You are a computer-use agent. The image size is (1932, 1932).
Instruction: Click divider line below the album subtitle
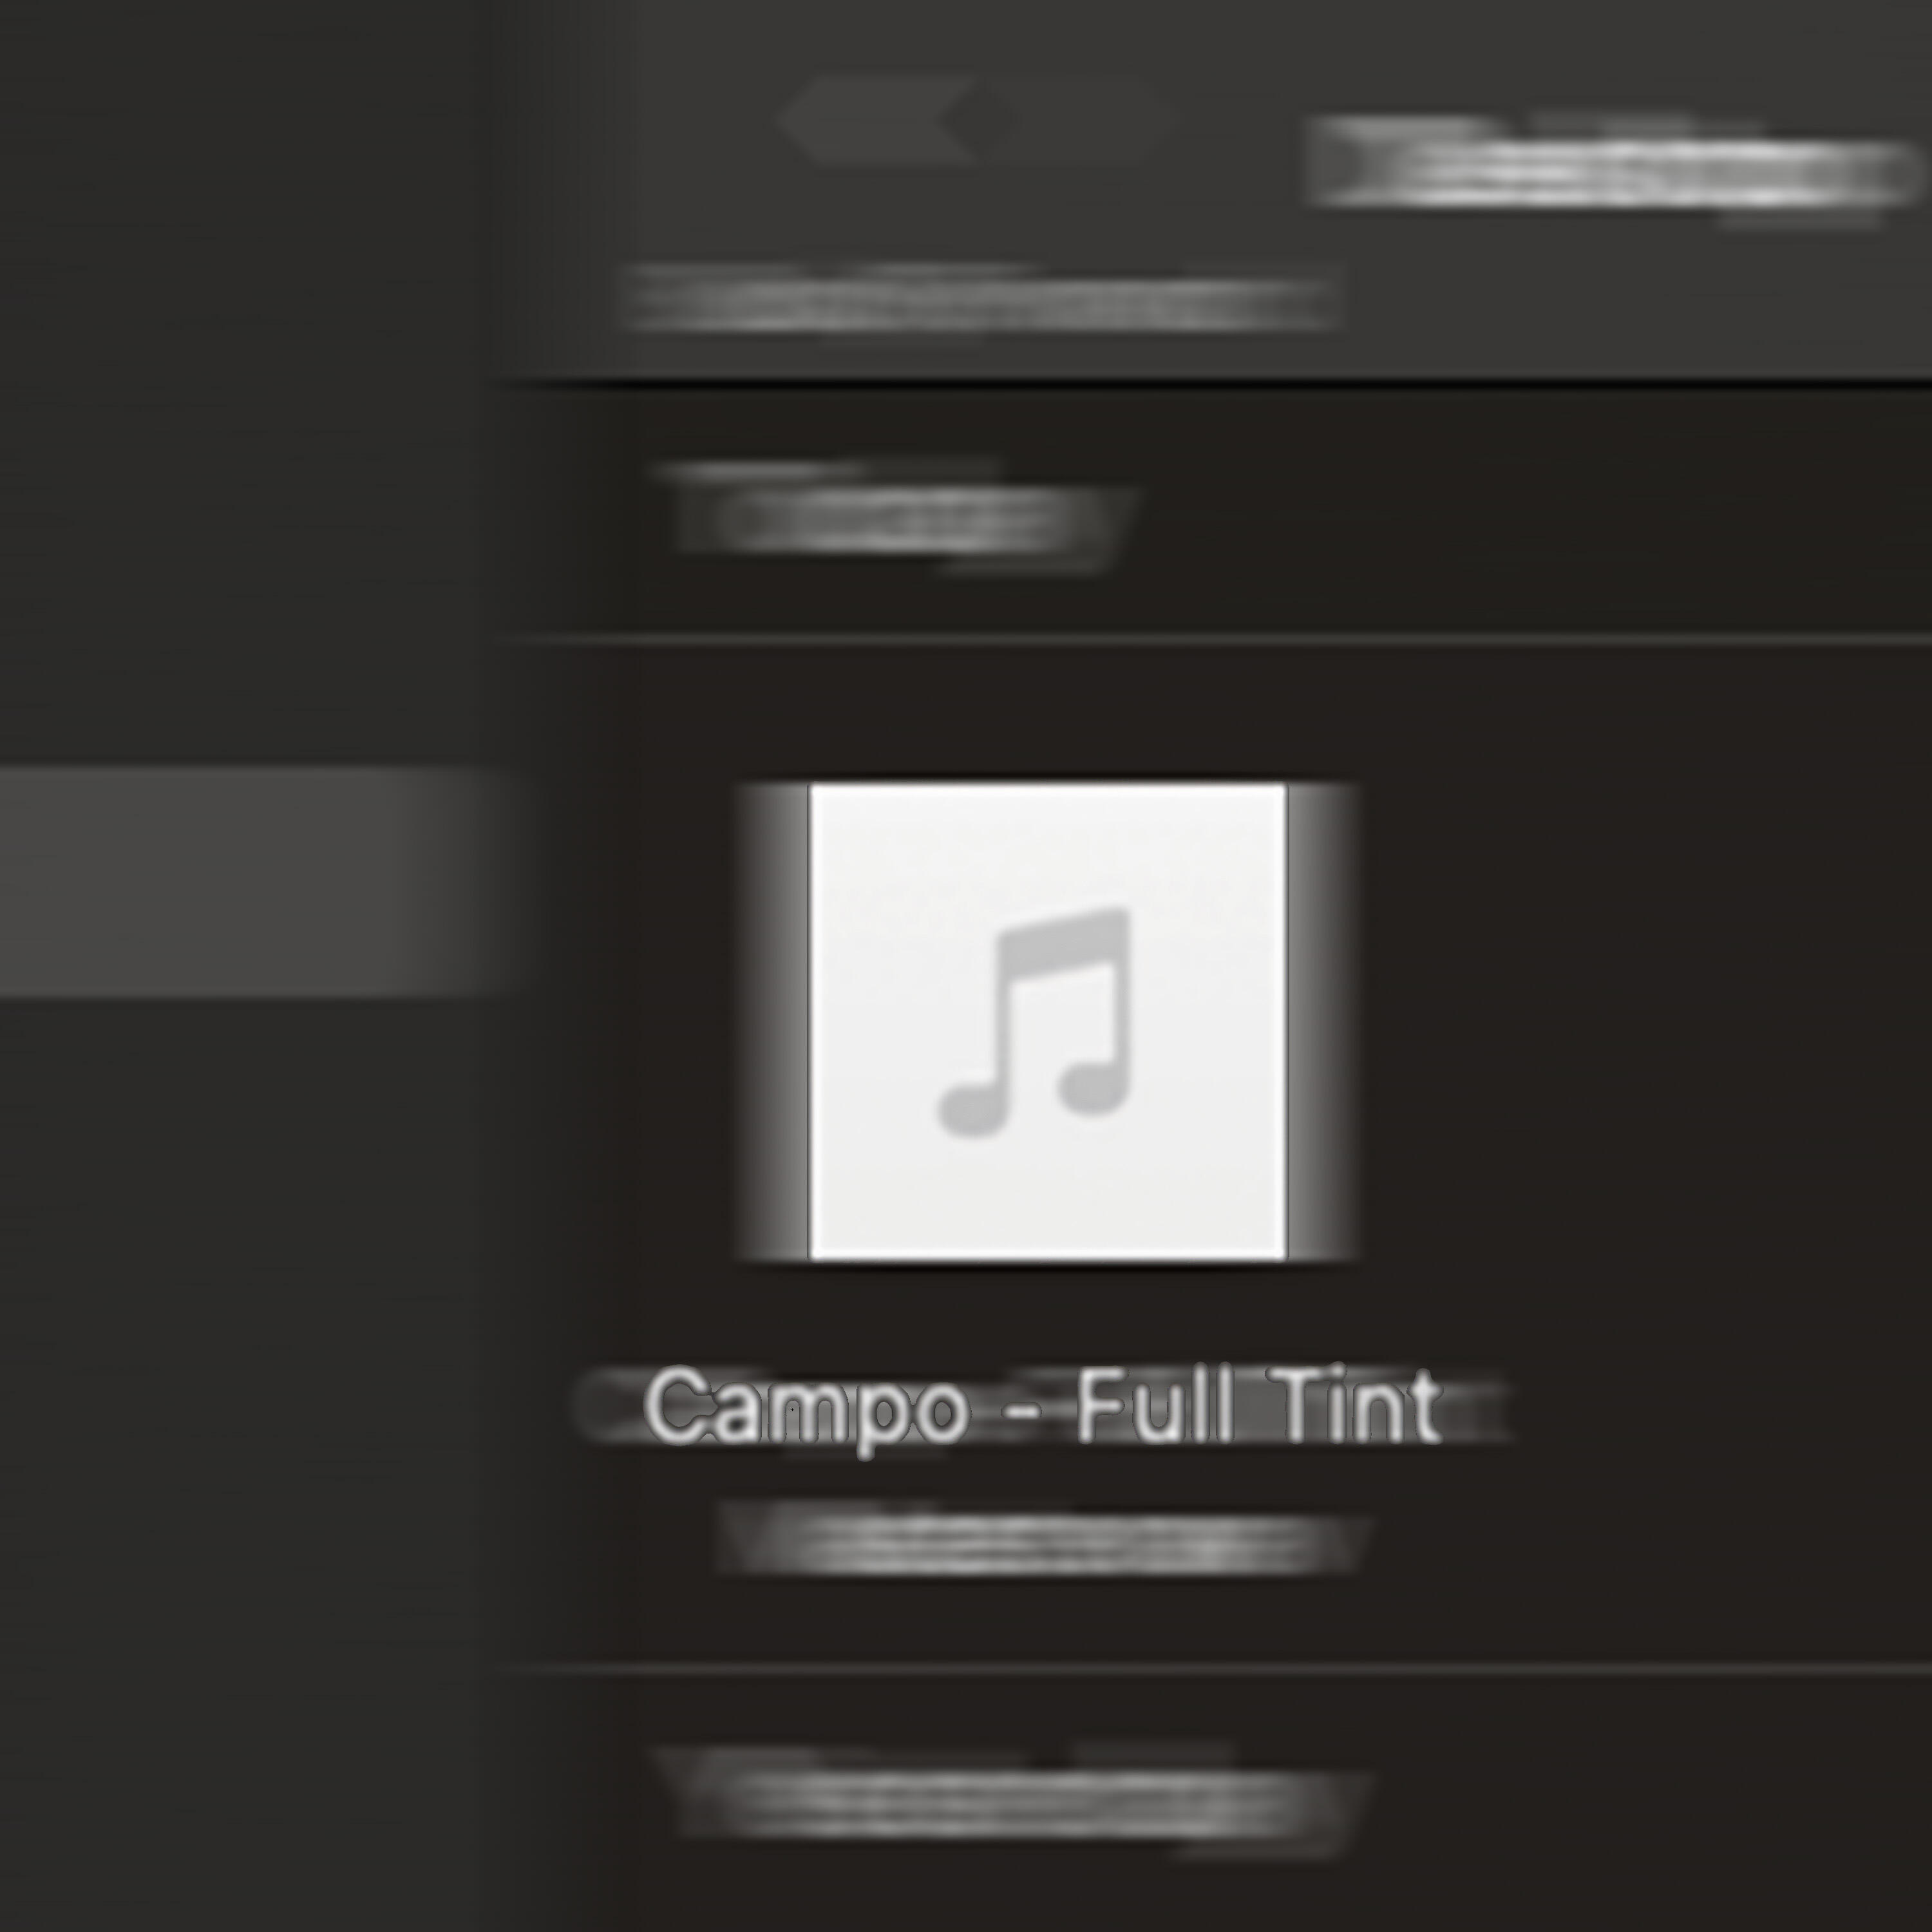(x=1215, y=1668)
